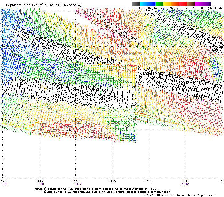Click the 'Times are GMT' note line
The height and width of the screenshot is (197, 224).
tap(96, 189)
